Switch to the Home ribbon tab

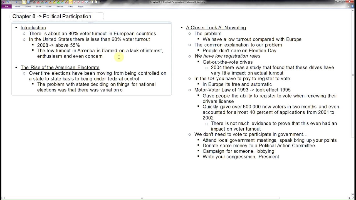pos(18,6)
